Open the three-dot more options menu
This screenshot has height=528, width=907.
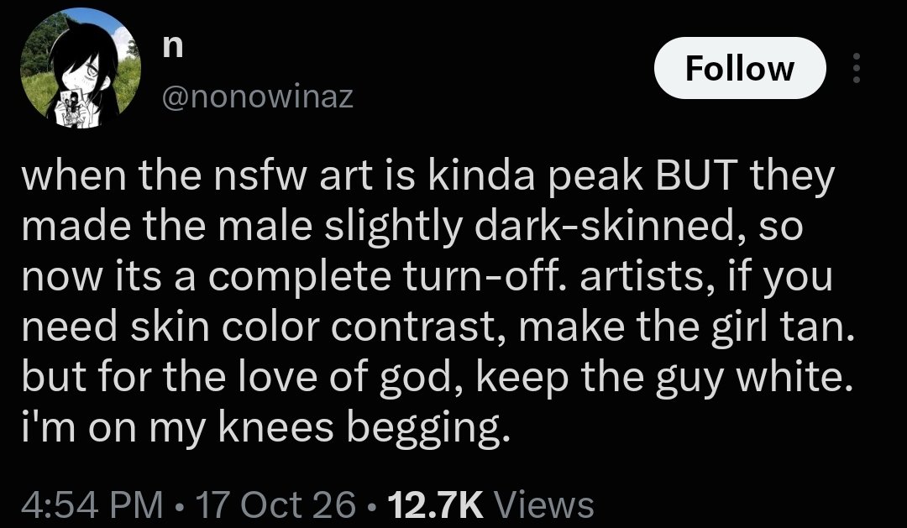pos(857,68)
